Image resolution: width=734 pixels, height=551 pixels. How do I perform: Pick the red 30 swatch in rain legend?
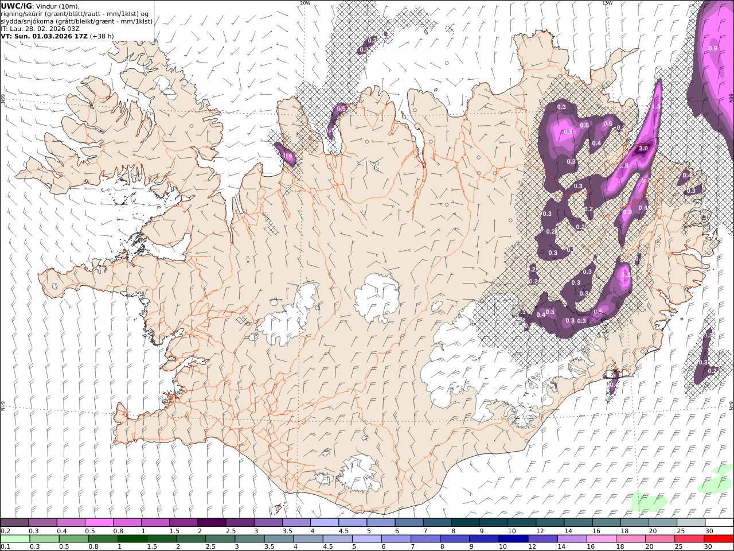point(719,539)
